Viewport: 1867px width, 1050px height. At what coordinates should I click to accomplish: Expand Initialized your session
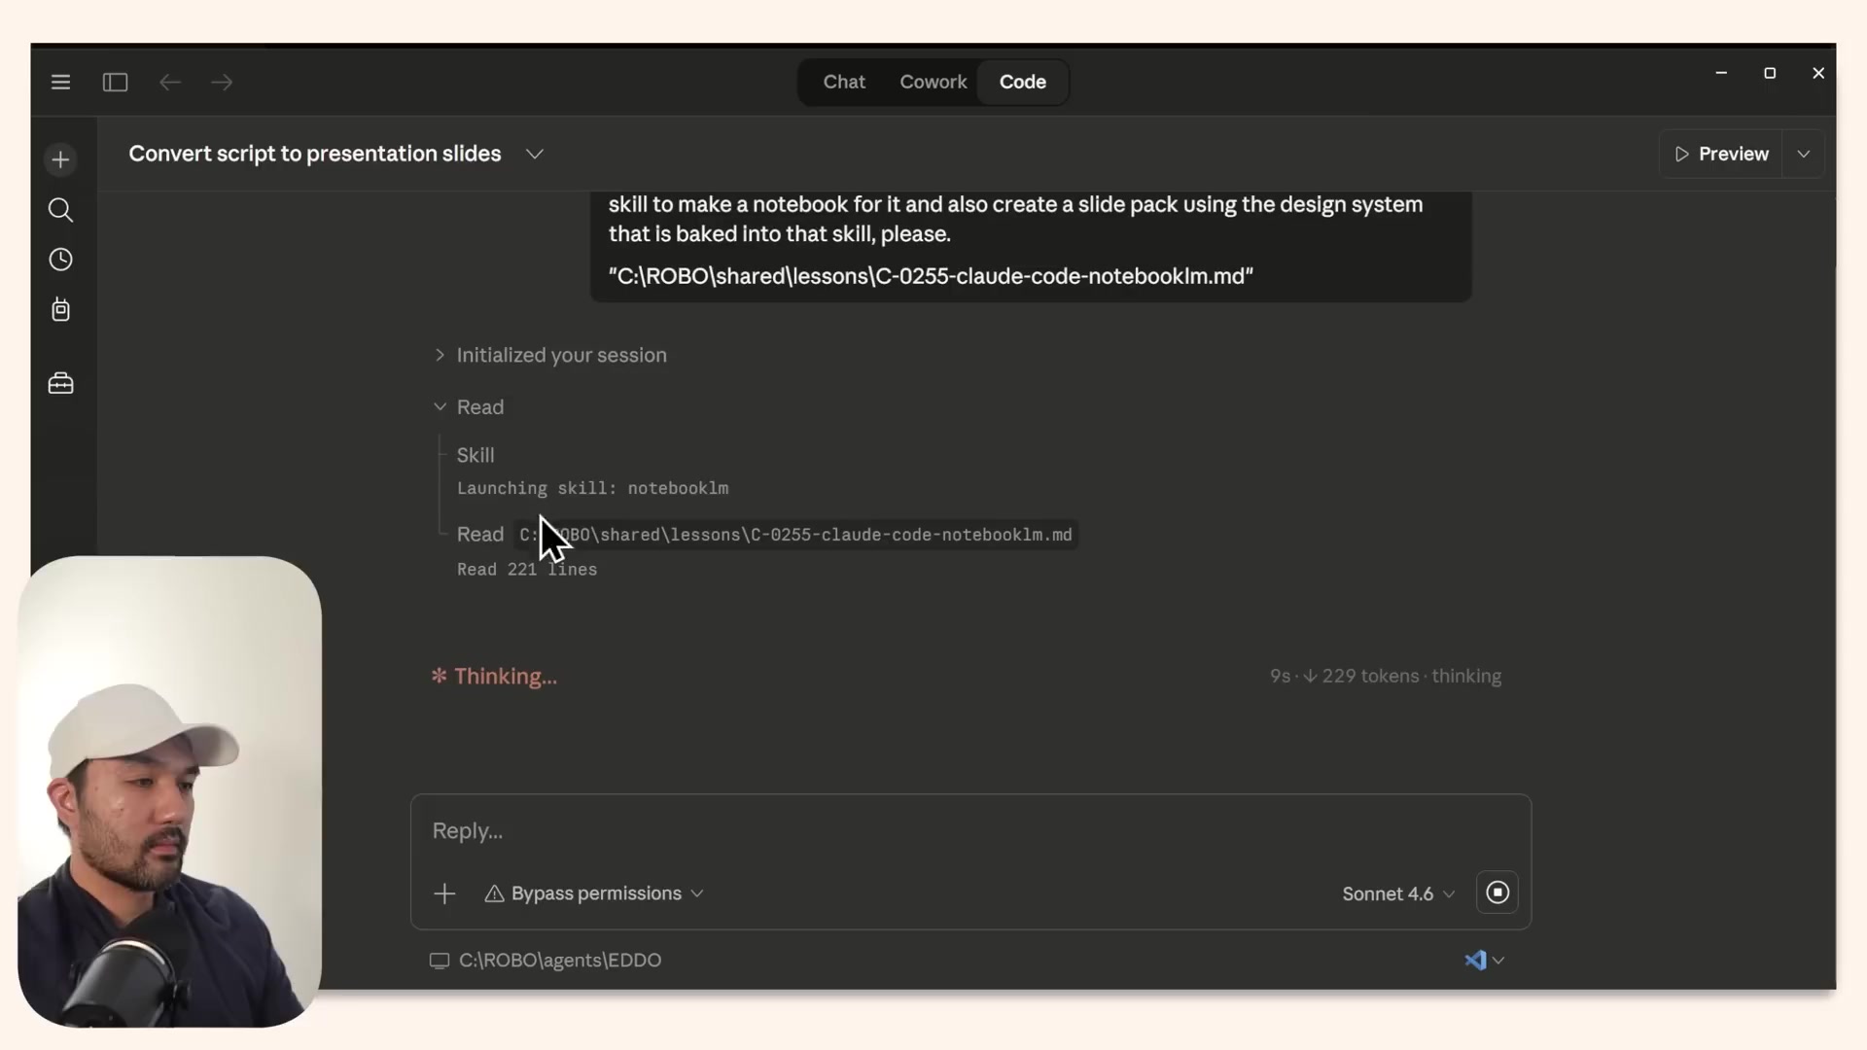tap(439, 355)
